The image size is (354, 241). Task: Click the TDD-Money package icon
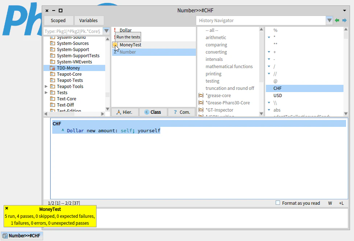(52, 68)
